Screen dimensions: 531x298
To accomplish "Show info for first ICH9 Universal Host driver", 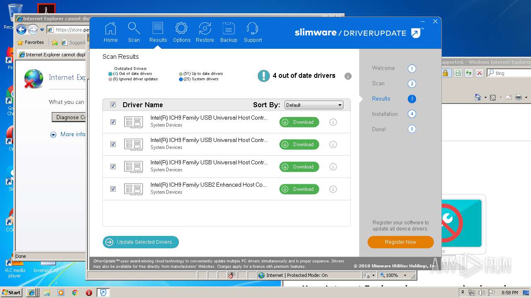I will point(333,122).
